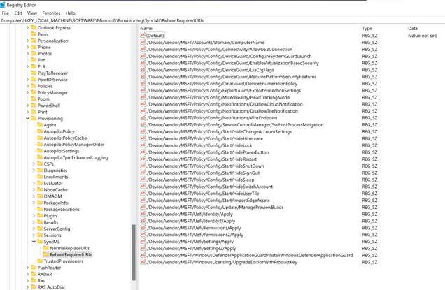The height and width of the screenshot is (290, 445).
Task: Select the AutopilotSettings key
Action: pyautogui.click(x=62, y=151)
